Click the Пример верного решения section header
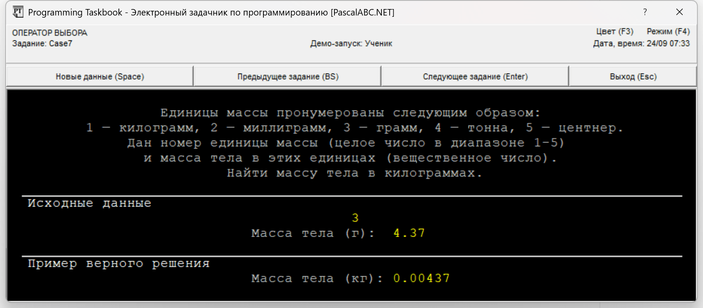 coord(118,263)
